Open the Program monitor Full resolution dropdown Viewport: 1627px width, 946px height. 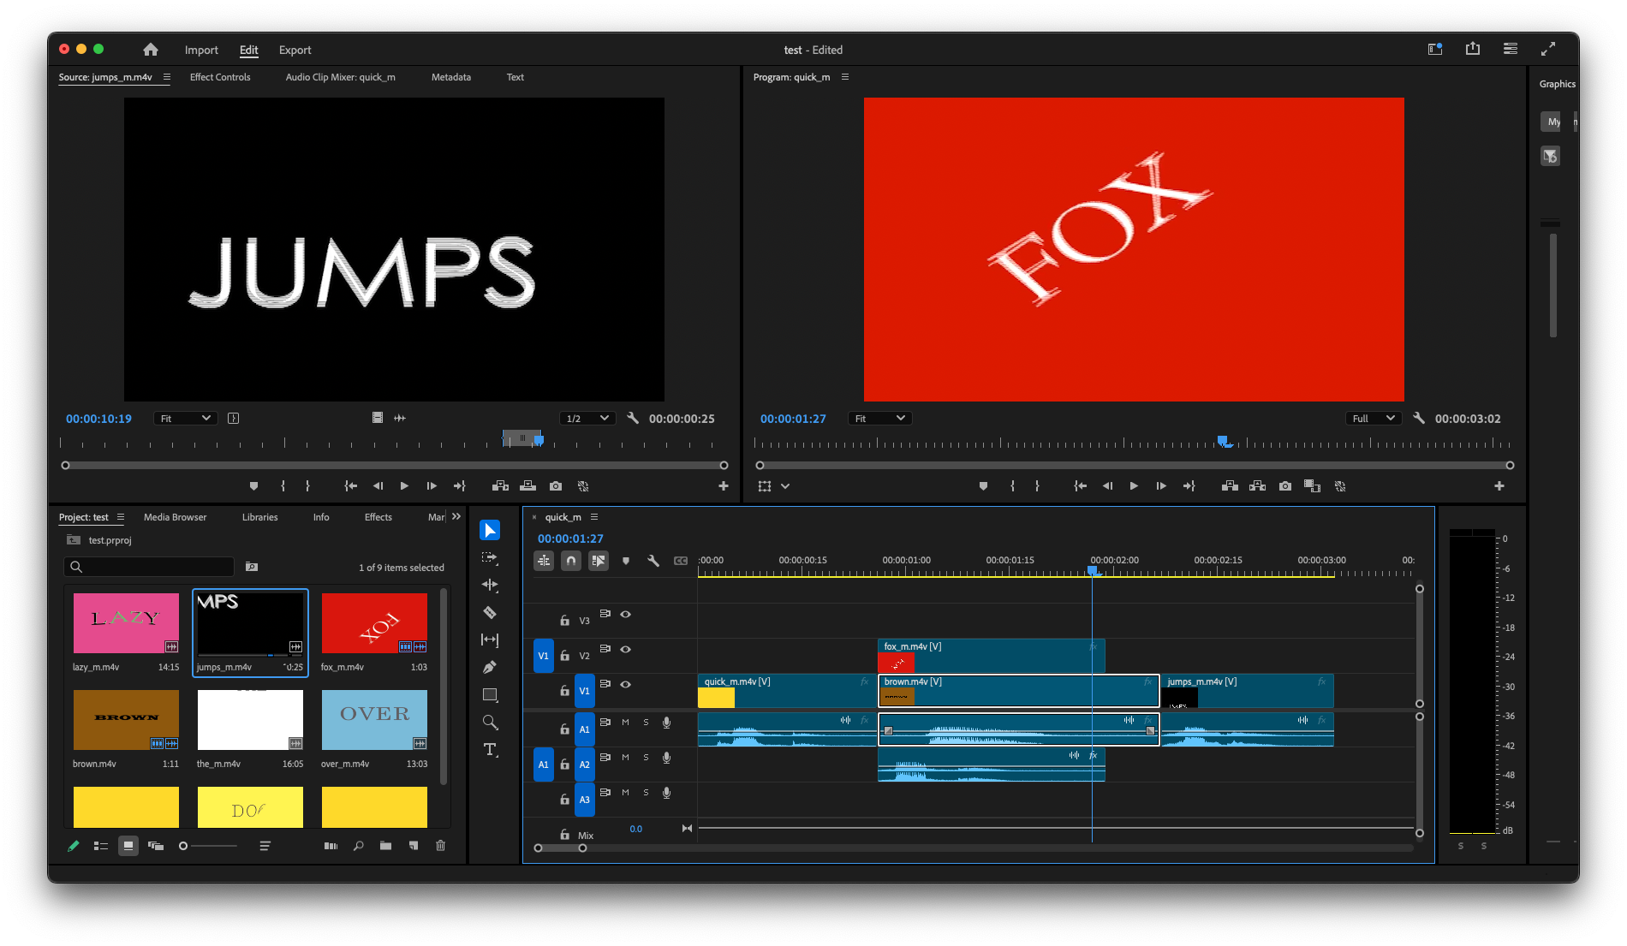1374,419
